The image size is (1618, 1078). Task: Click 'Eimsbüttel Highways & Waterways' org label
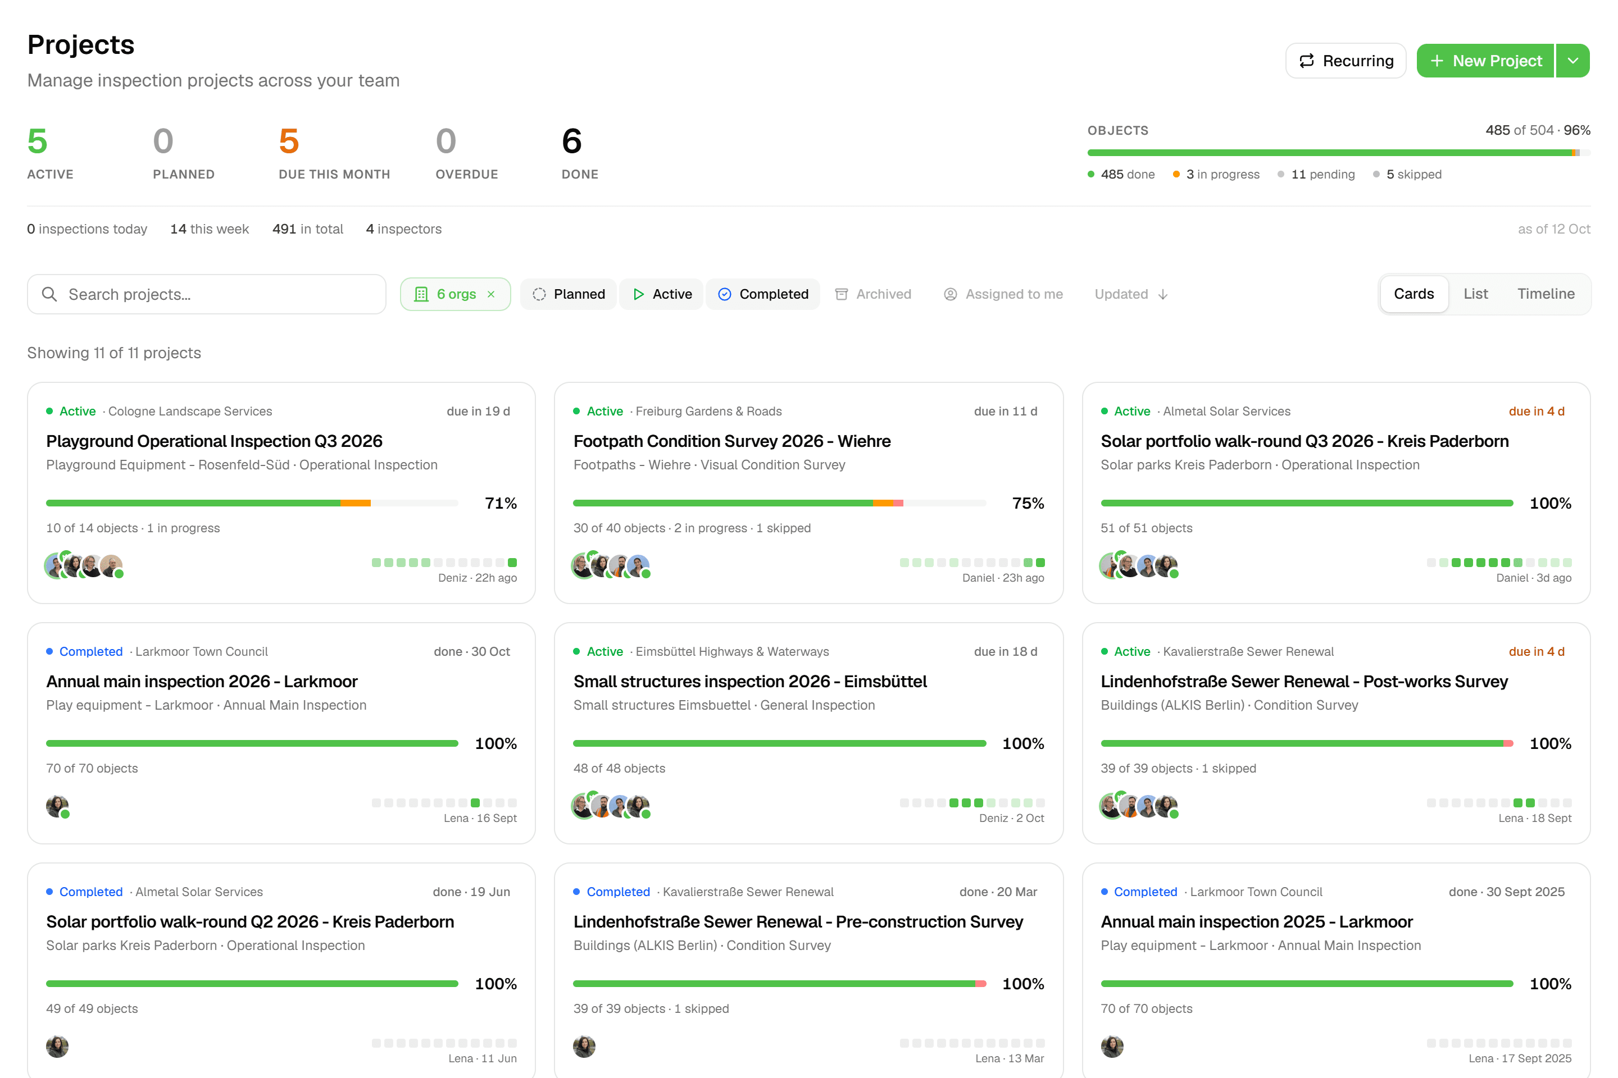732,652
